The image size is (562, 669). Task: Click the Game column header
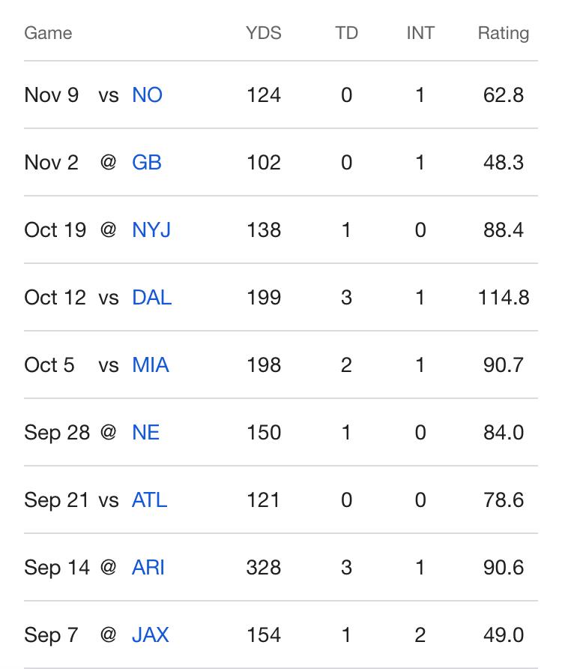coord(48,33)
